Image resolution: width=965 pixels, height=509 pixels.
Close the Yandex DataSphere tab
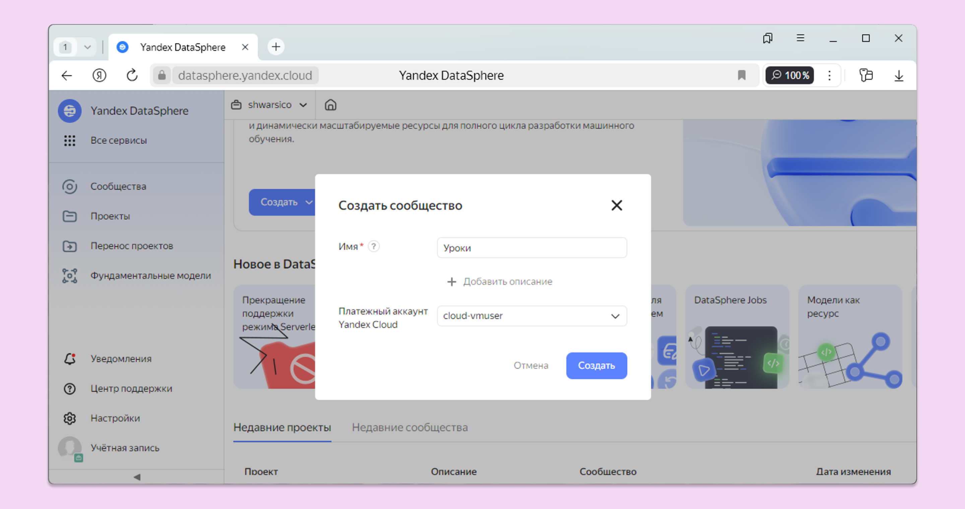245,47
